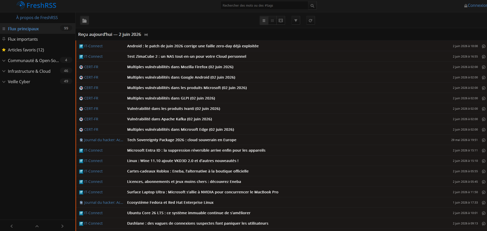Expand Communauté & Open-Source category
Image resolution: width=487 pixels, height=231 pixels.
coord(4,61)
